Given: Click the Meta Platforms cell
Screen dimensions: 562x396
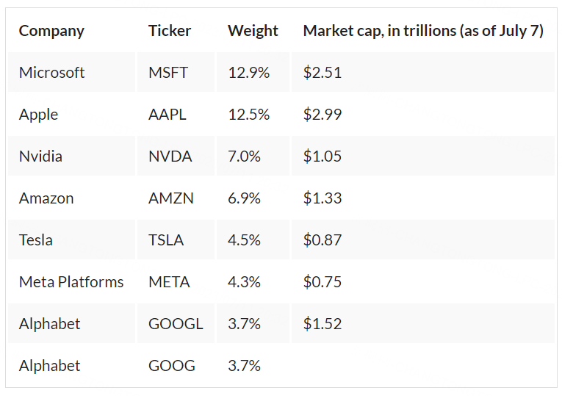Looking at the screenshot, I should [71, 282].
